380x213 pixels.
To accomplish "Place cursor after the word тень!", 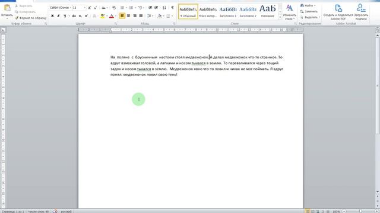I will tap(178, 75).
